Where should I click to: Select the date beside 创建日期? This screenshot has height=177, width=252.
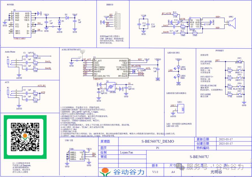[x=226, y=143]
